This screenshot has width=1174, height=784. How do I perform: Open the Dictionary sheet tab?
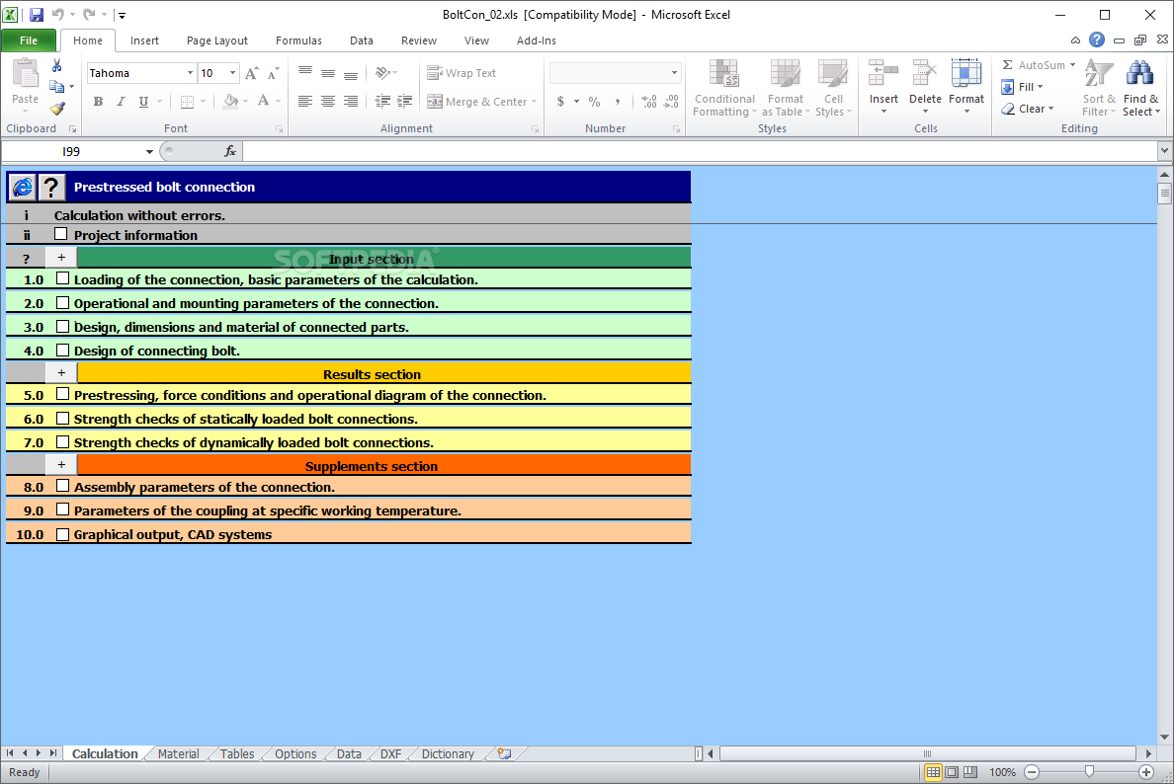pyautogui.click(x=448, y=753)
